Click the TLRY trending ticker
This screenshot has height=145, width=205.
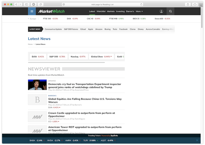[x=91, y=140]
